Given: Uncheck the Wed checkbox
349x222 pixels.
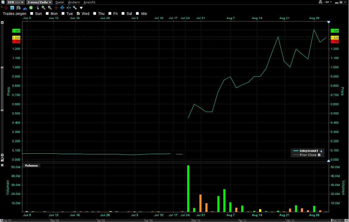Looking at the screenshot, I should [78, 13].
